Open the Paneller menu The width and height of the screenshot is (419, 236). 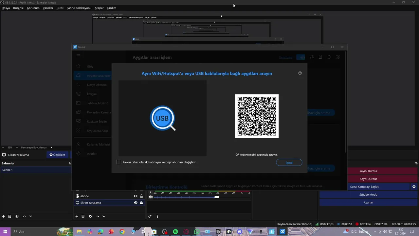(x=48, y=8)
